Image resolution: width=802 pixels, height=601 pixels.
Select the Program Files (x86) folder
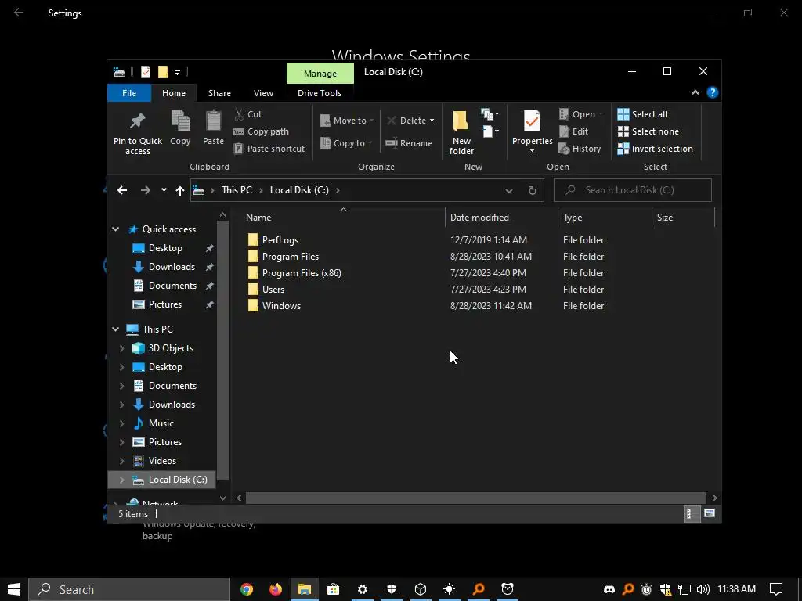click(302, 273)
